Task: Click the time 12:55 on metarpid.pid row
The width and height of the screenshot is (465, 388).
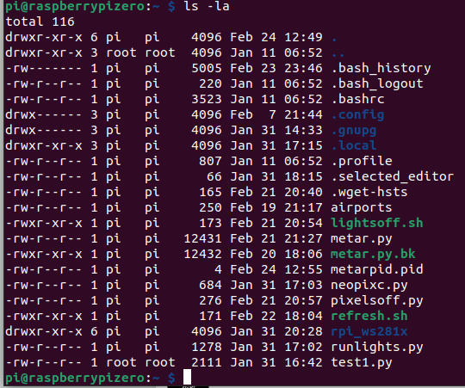Action: click(303, 269)
